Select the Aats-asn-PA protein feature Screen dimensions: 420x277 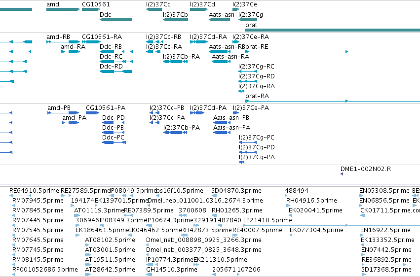pyautogui.click(x=222, y=133)
